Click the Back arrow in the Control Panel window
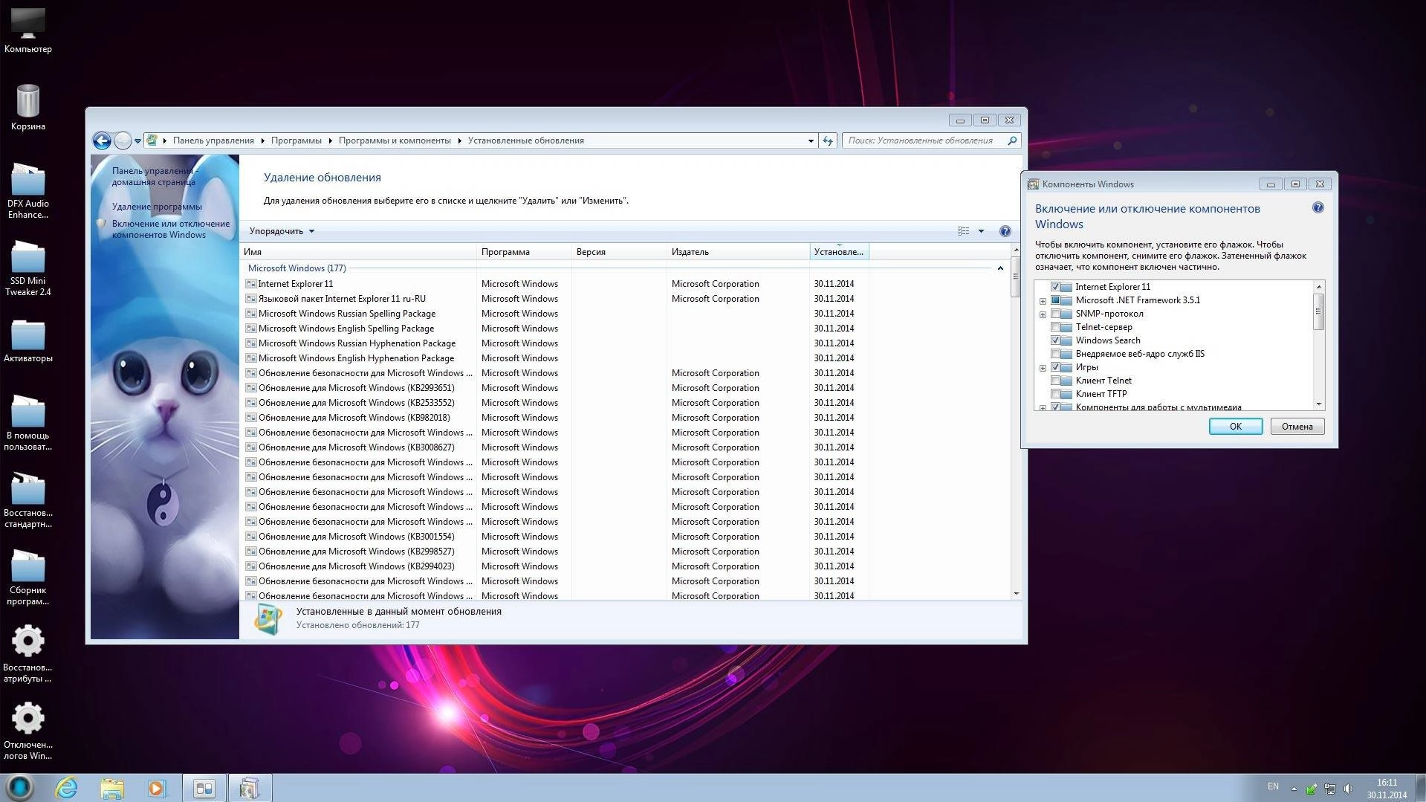Screen dimensions: 1426x802 click(x=102, y=140)
